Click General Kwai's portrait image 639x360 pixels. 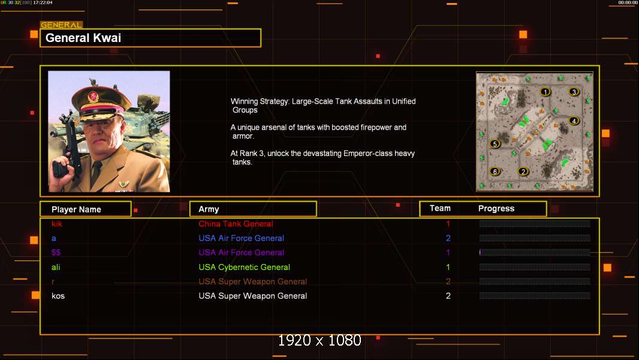pyautogui.click(x=109, y=131)
